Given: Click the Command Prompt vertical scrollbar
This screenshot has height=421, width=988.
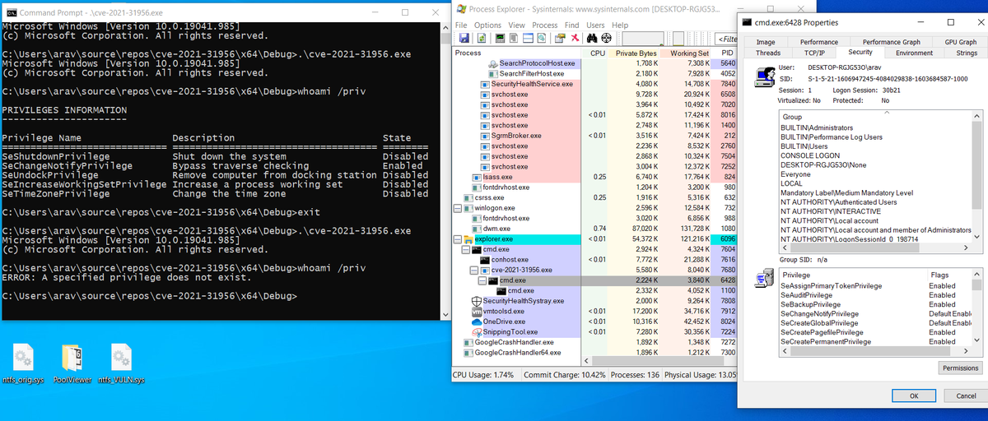Looking at the screenshot, I should [444, 171].
